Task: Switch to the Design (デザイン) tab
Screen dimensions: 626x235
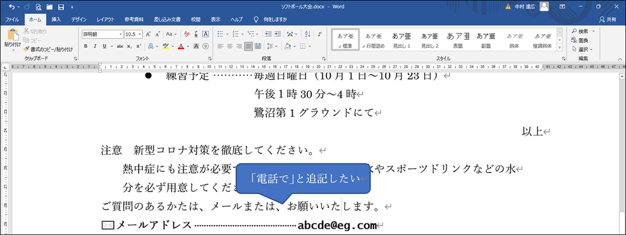Action: [x=80, y=20]
